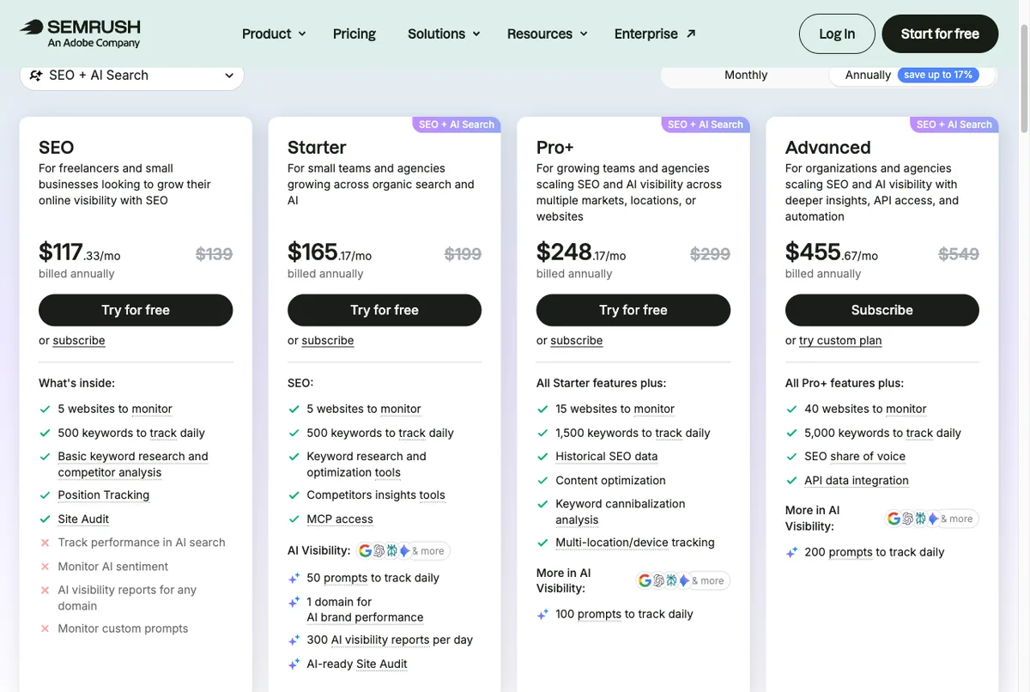Screen dimensions: 1030x692
Task: Click the $455.67/mo Advanced price
Action: click(x=832, y=252)
